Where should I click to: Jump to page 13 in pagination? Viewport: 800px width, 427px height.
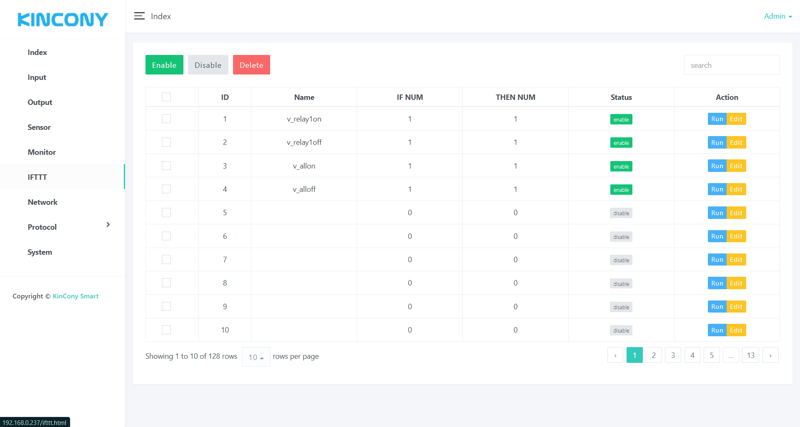[x=750, y=355]
